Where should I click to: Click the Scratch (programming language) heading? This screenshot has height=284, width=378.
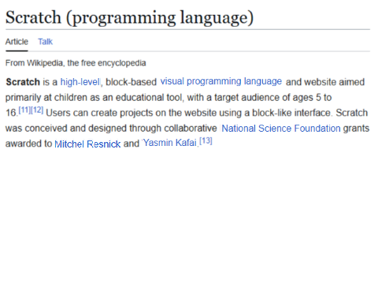click(130, 18)
